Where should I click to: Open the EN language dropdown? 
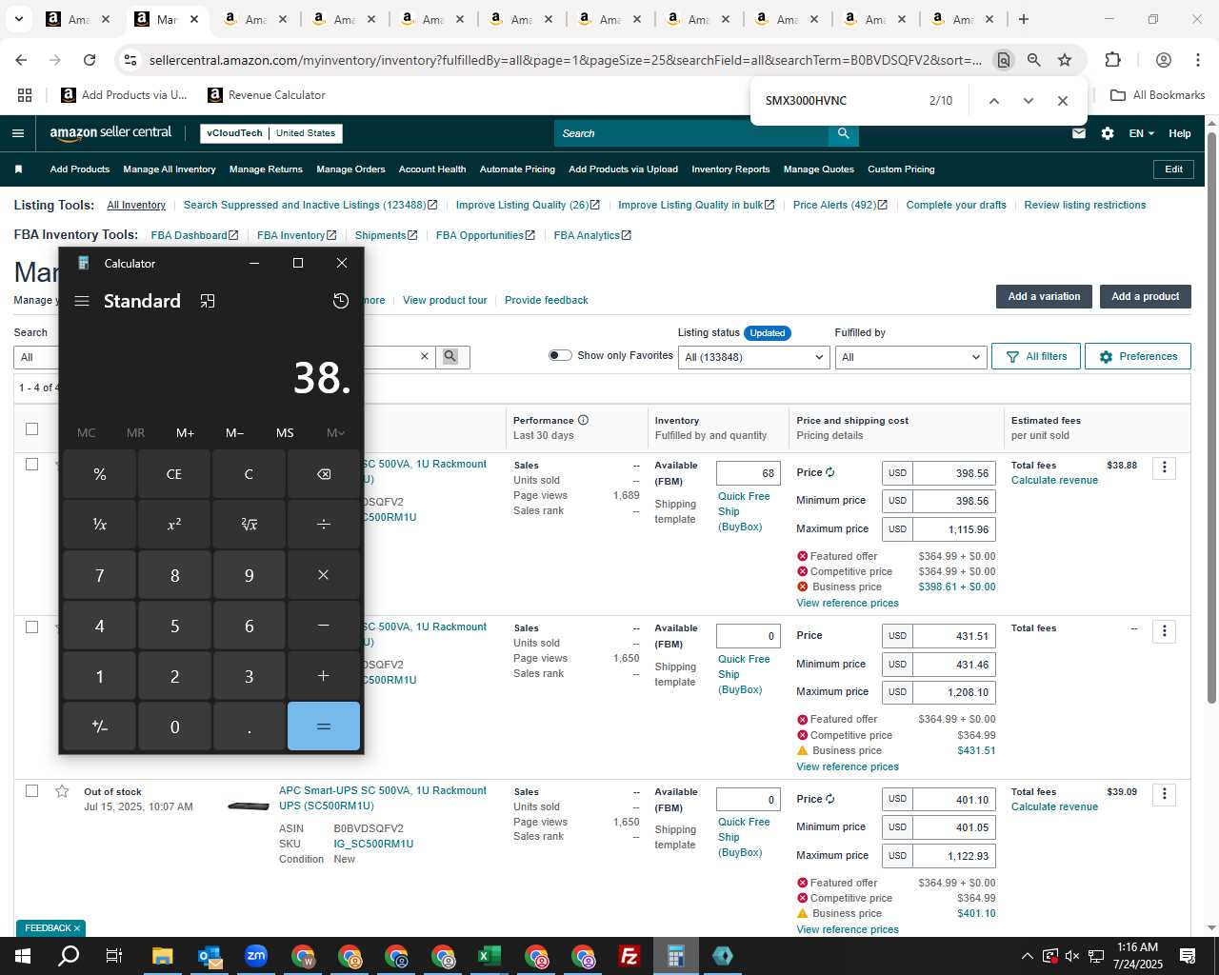[1141, 133]
